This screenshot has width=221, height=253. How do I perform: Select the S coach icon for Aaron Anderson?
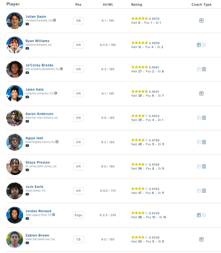(x=204, y=118)
